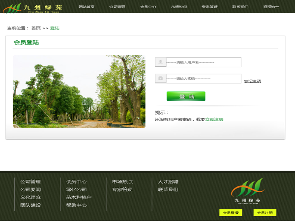
Task: Click the lock icon beside the password field
Action: click(160, 78)
